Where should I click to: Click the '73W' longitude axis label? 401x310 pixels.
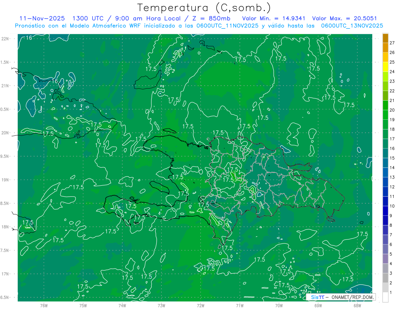(x=161, y=305)
